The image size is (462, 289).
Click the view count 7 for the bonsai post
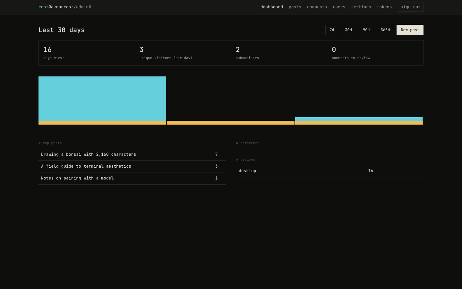tap(217, 154)
